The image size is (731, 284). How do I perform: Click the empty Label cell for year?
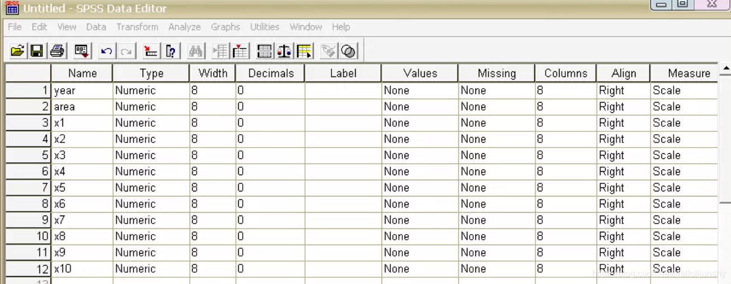point(343,90)
